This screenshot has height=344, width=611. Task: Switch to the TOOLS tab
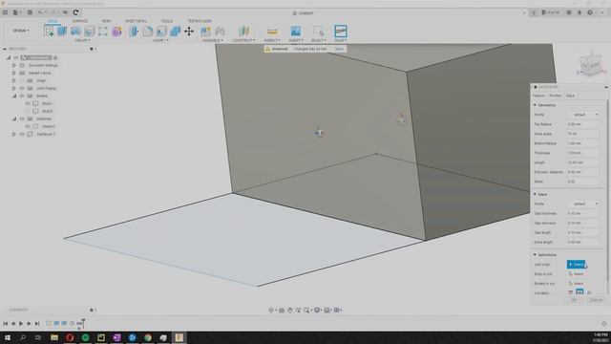pos(167,21)
